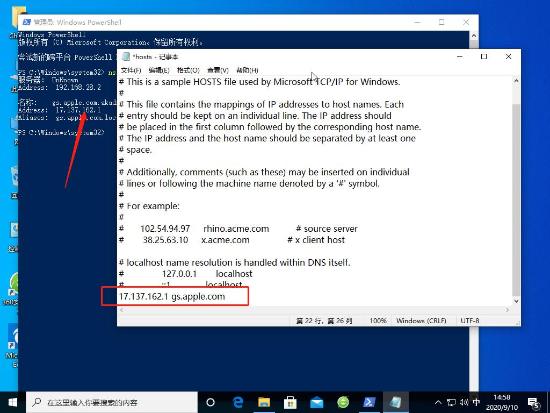Open the 文件(F) menu in Notepad
The width and height of the screenshot is (550, 413).
(131, 70)
